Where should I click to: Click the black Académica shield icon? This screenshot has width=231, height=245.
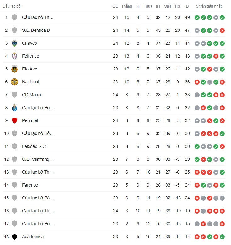pyautogui.click(x=14, y=237)
